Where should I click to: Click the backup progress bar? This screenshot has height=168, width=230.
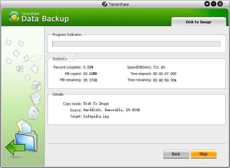click(x=136, y=44)
